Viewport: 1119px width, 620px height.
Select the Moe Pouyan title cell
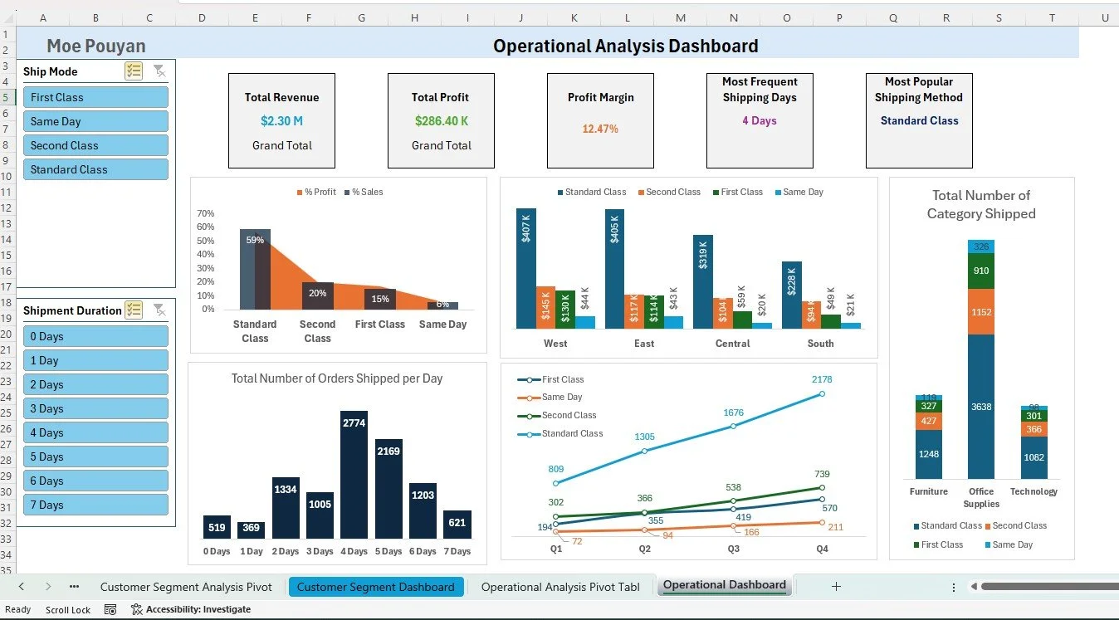[95, 46]
